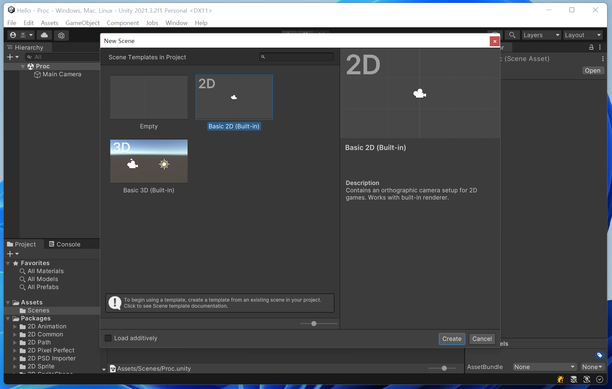Viewport: 612px width, 389px height.
Task: Click the Hierarchy search field
Action: point(63,57)
